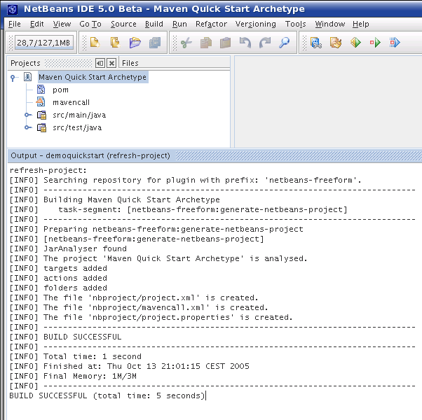
Task: Select the pom file in project tree
Action: point(60,90)
